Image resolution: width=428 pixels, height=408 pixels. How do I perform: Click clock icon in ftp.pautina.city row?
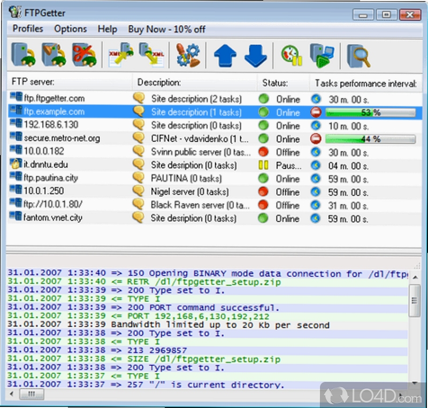[316, 178]
